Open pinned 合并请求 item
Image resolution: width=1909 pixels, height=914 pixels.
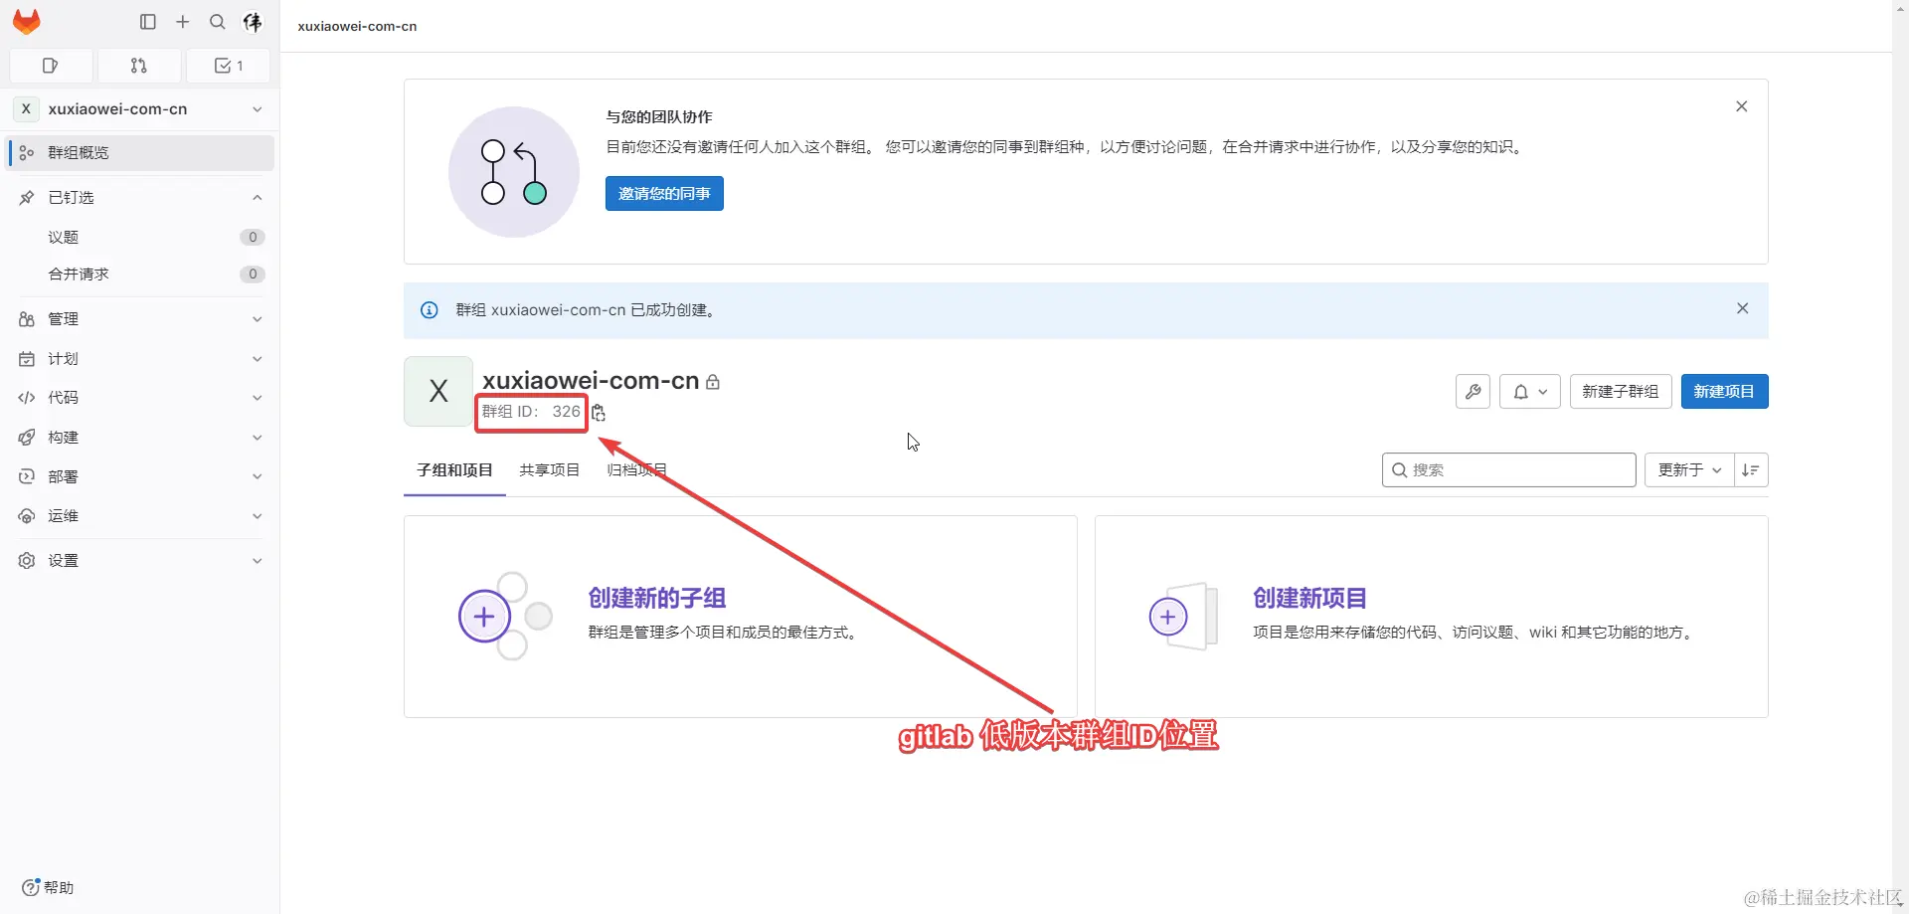[x=140, y=274]
